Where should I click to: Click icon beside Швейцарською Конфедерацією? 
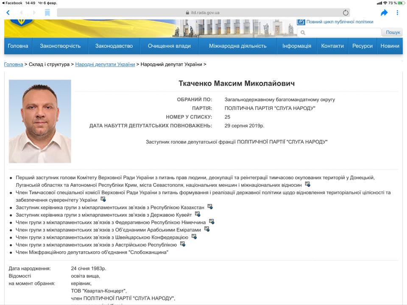pyautogui.click(x=194, y=236)
